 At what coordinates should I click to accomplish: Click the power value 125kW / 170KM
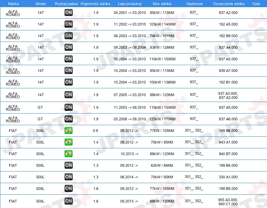pyautogui.click(x=162, y=119)
